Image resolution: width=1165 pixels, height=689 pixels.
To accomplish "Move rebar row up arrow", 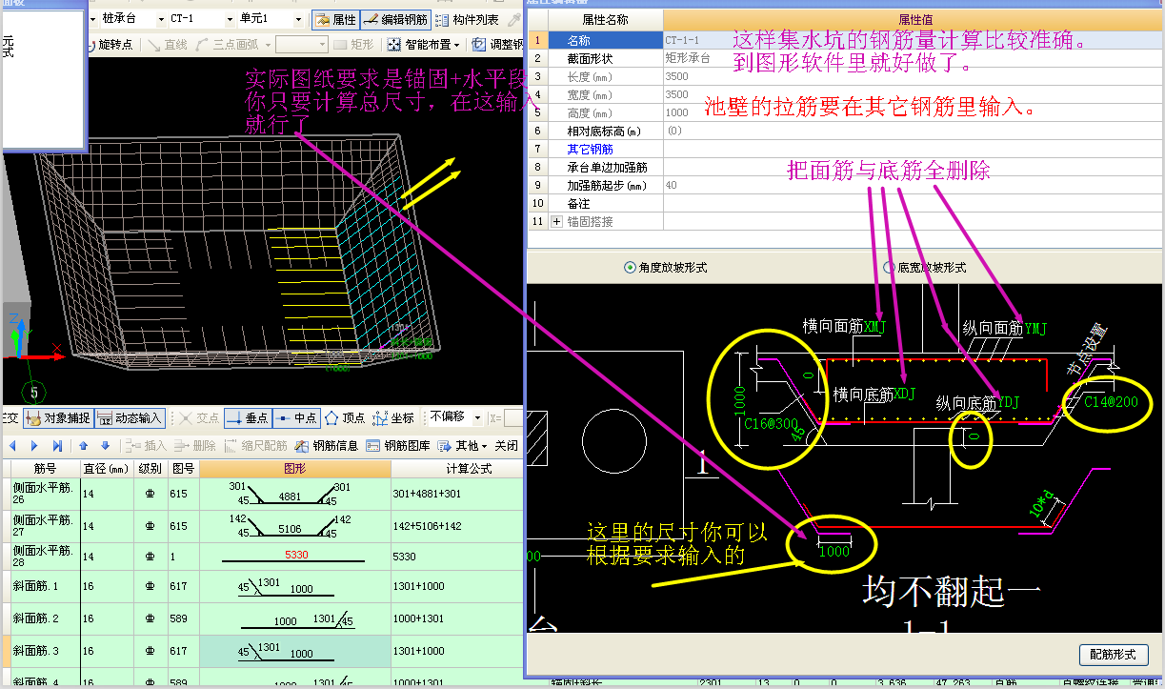I will coord(84,445).
